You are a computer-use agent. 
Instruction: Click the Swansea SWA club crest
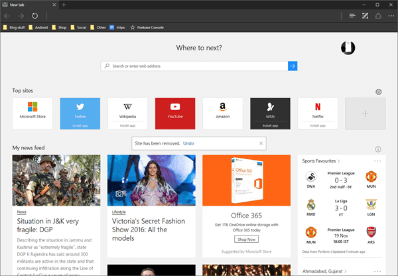coord(311,177)
